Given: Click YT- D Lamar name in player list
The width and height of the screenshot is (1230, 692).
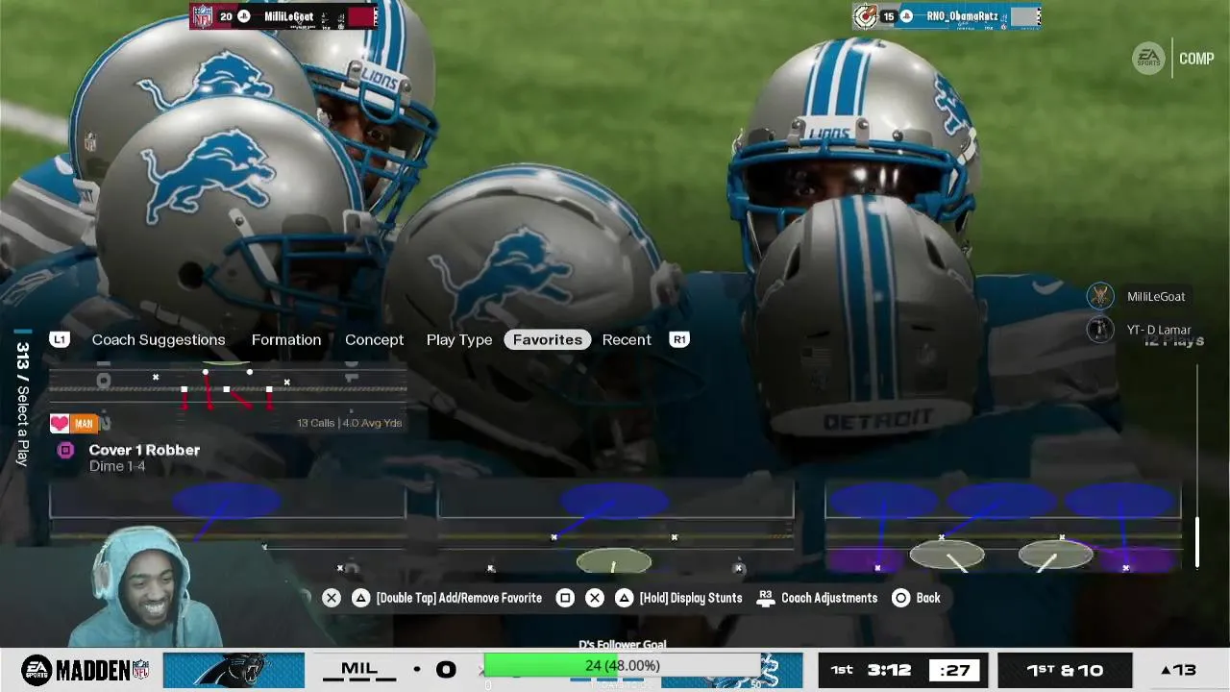Looking at the screenshot, I should tap(1159, 330).
